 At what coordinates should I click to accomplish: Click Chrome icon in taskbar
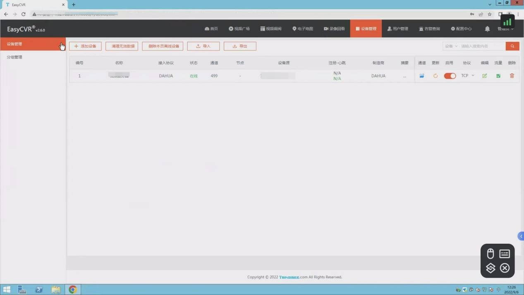(x=73, y=290)
